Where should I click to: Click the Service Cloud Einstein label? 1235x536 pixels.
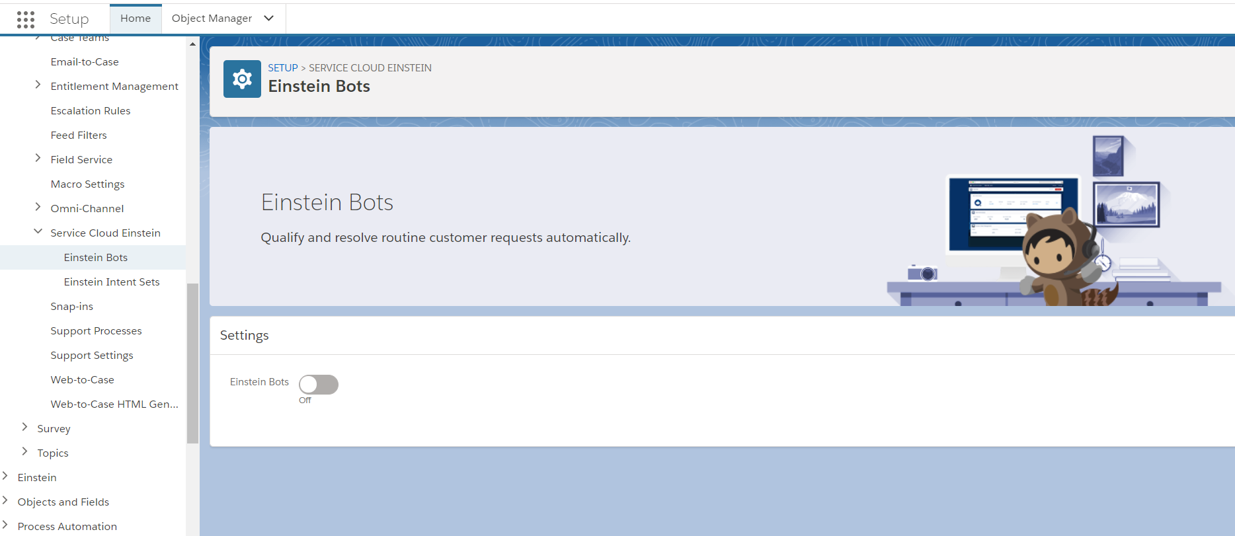(x=106, y=233)
